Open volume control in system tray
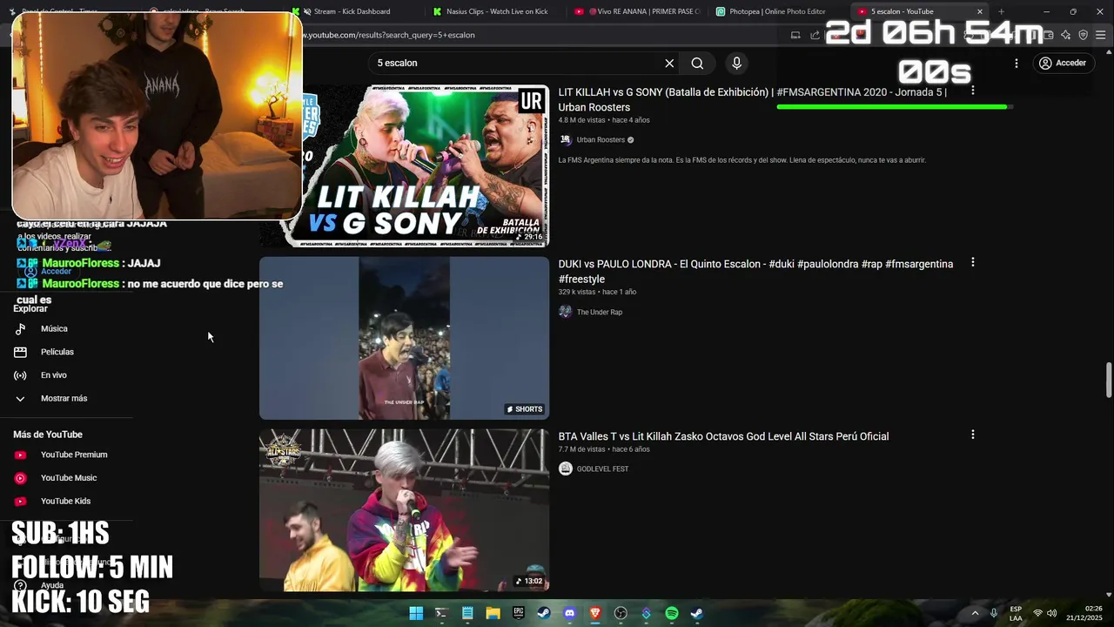 1051,613
